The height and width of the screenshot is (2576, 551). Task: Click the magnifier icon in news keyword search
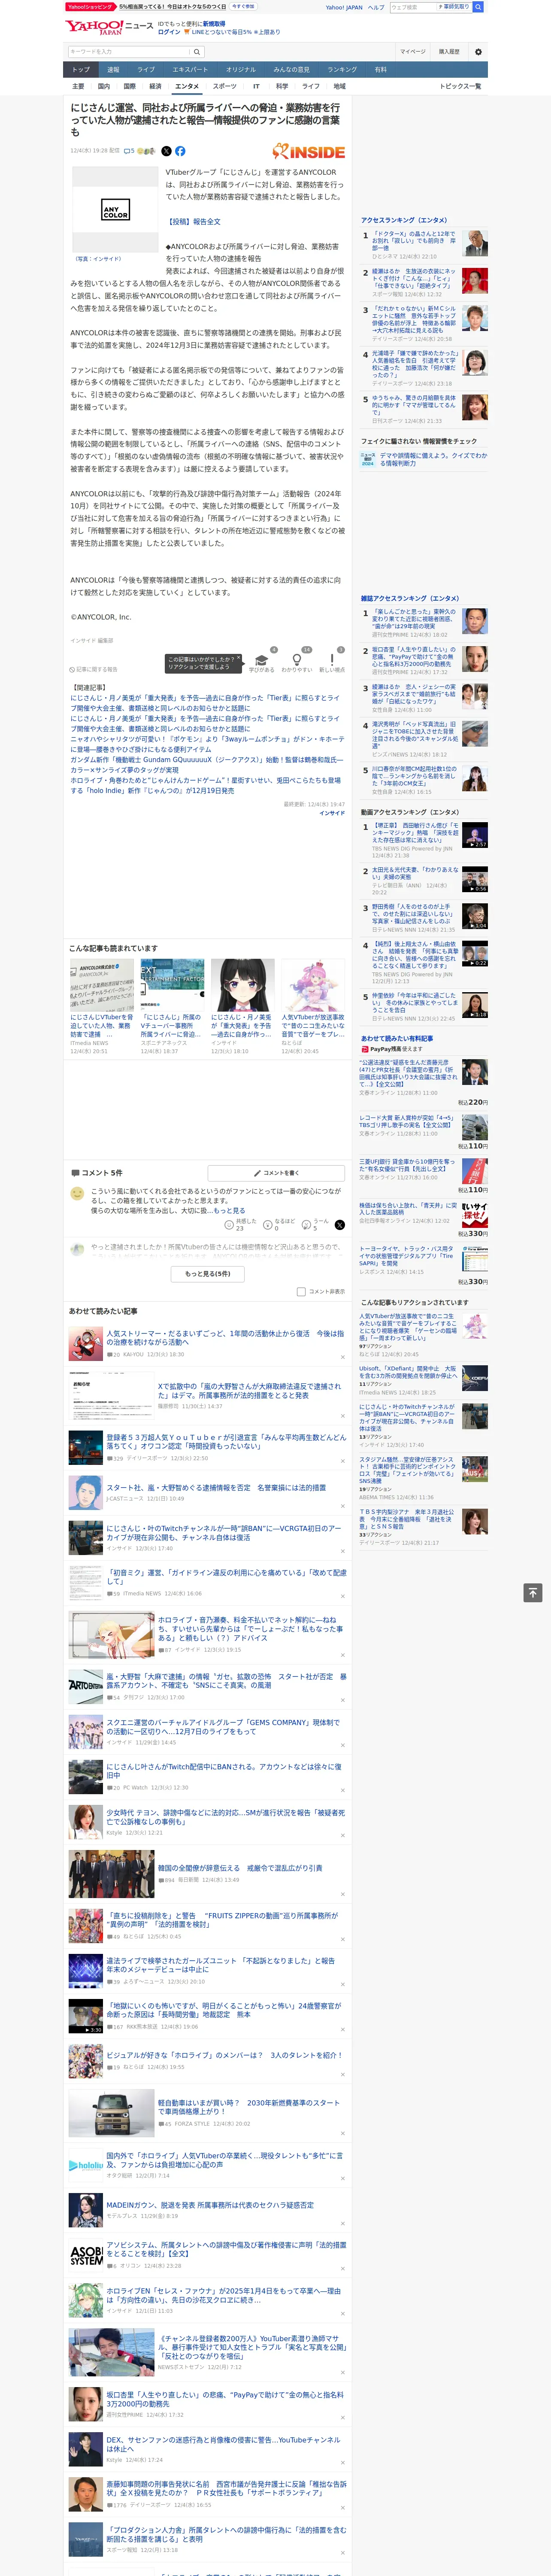(197, 51)
